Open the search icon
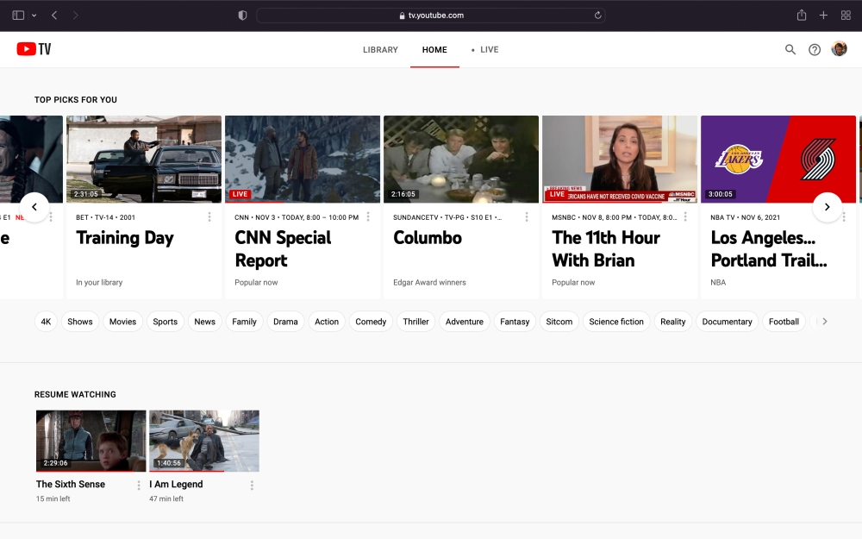 click(790, 50)
